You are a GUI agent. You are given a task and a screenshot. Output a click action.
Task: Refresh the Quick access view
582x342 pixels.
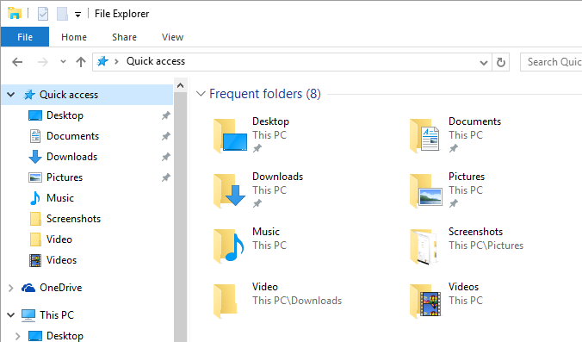click(501, 62)
